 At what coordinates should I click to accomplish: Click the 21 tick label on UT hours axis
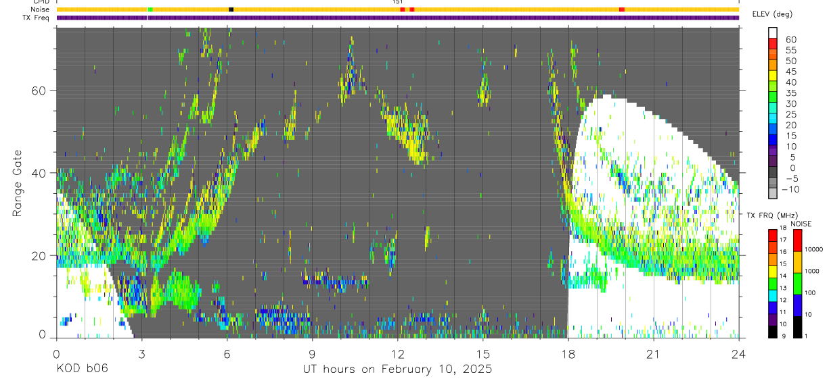click(x=653, y=353)
